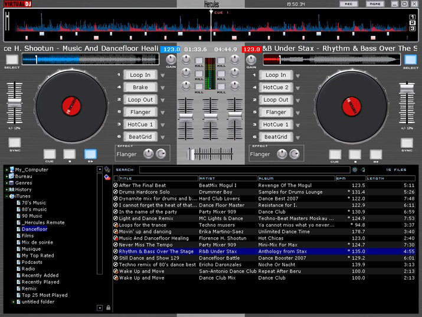The height and width of the screenshot is (317, 422).
Task: Click the second right Flanger effect knob
Action: click(295, 154)
